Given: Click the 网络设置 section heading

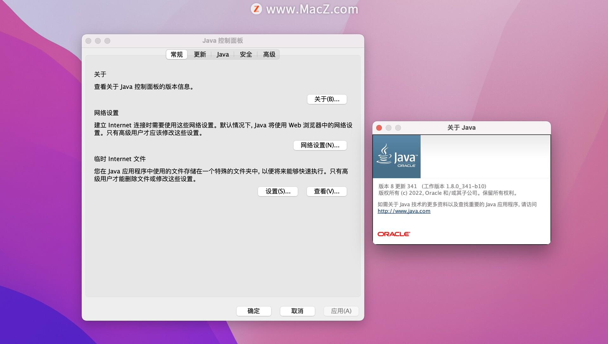Looking at the screenshot, I should click(x=106, y=113).
